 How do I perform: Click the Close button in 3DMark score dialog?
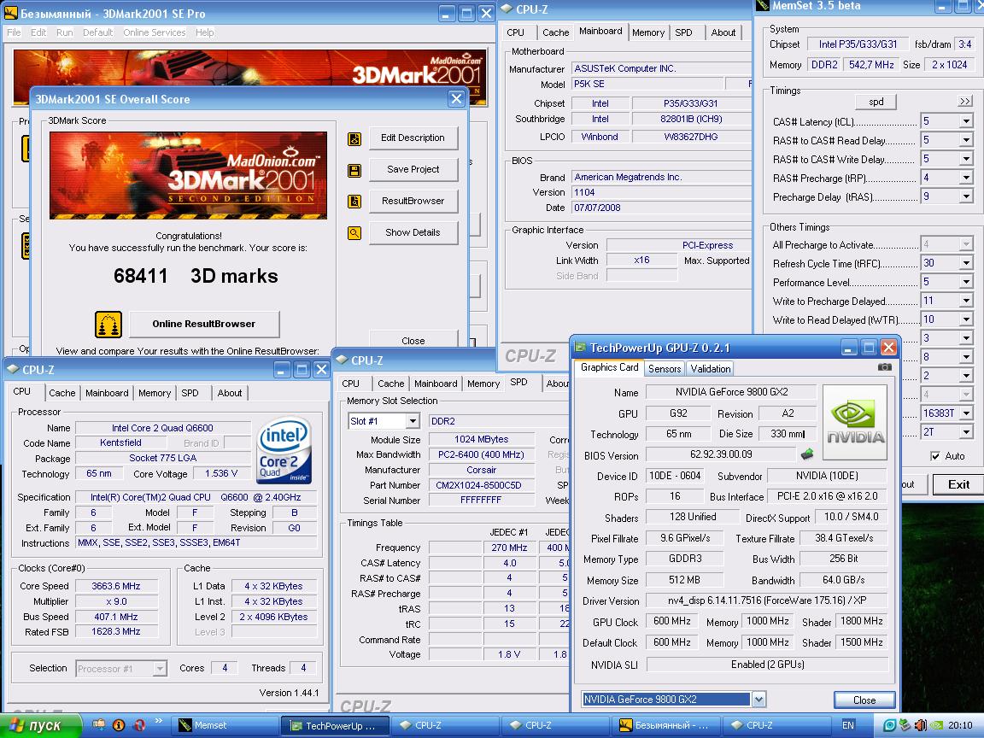413,340
